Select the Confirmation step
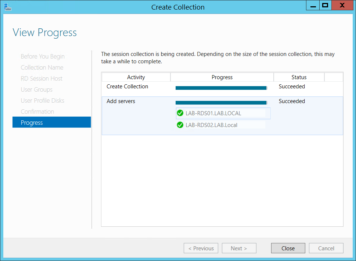Screen dimensions: 356x261 (37, 112)
